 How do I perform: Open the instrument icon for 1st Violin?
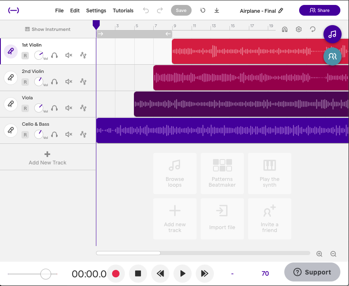tap(10, 52)
